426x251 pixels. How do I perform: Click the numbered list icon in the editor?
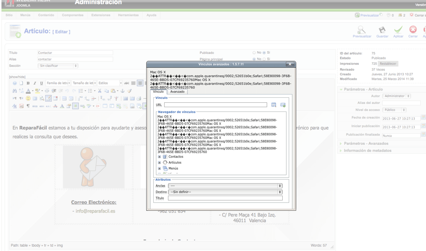[81, 91]
